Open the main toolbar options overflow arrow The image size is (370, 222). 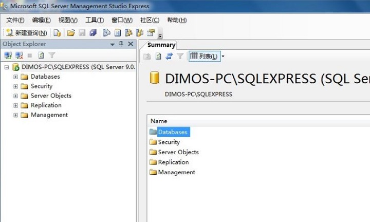[x=160, y=36]
